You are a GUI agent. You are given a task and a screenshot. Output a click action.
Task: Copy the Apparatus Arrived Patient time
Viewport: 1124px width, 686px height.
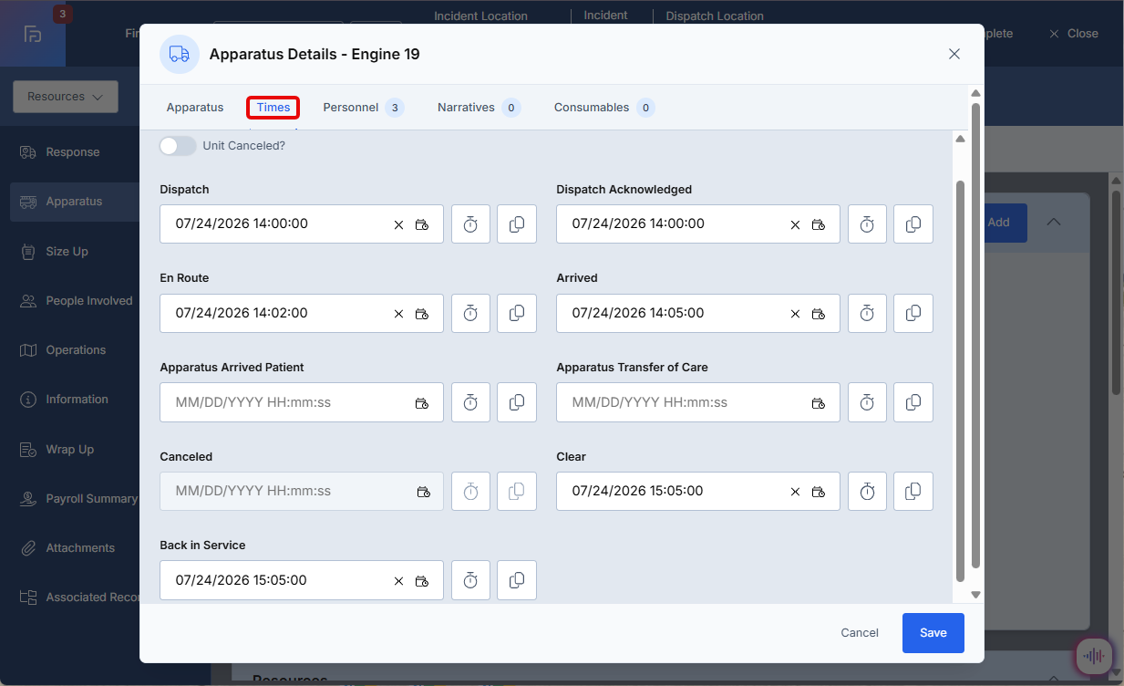517,402
